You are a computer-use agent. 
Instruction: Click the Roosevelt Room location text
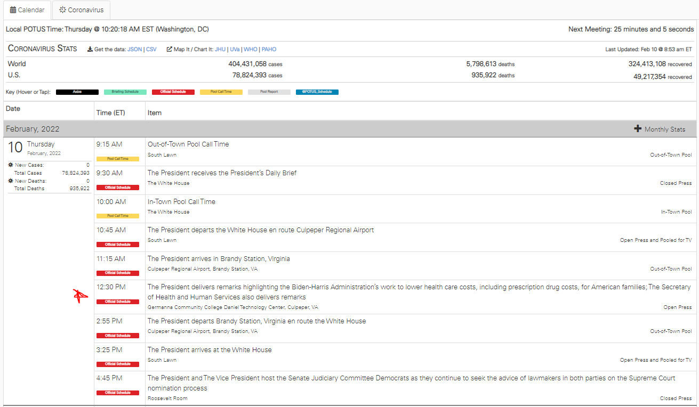coord(167,398)
